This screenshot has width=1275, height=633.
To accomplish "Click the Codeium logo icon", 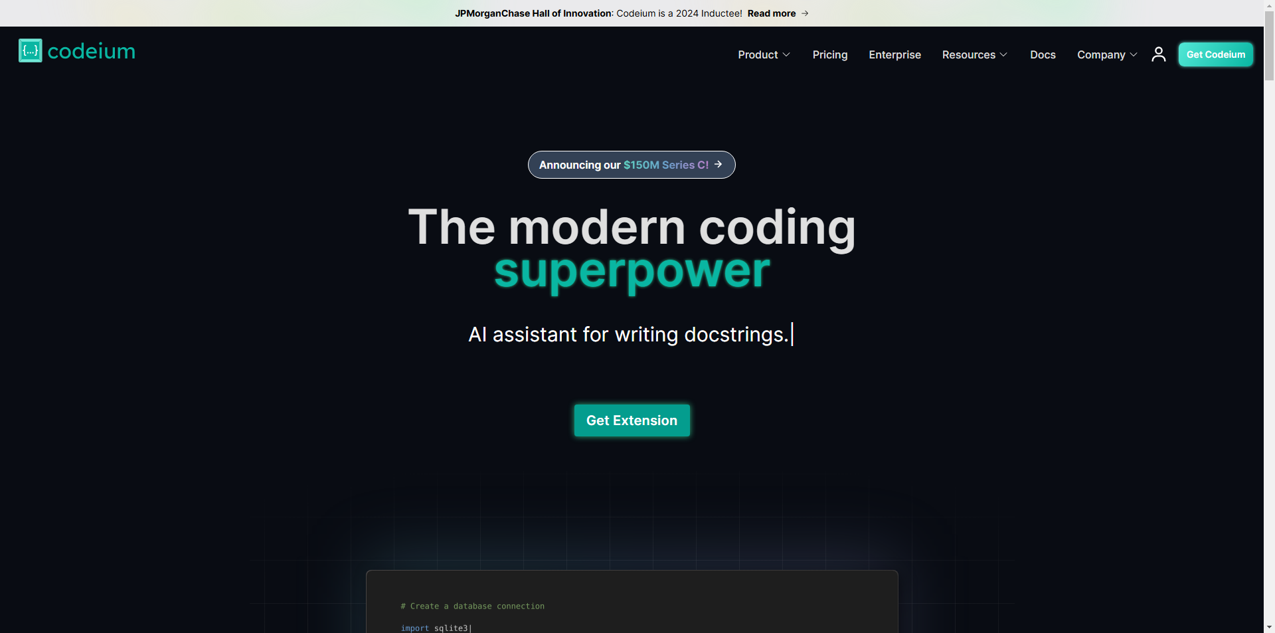I will point(31,50).
